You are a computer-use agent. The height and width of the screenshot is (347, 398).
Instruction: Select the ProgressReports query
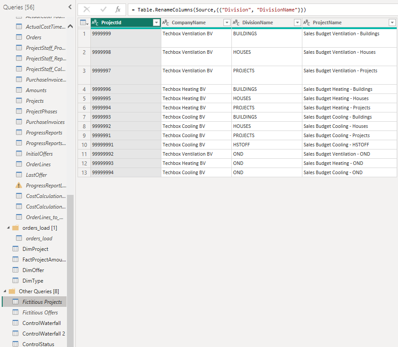tap(44, 133)
